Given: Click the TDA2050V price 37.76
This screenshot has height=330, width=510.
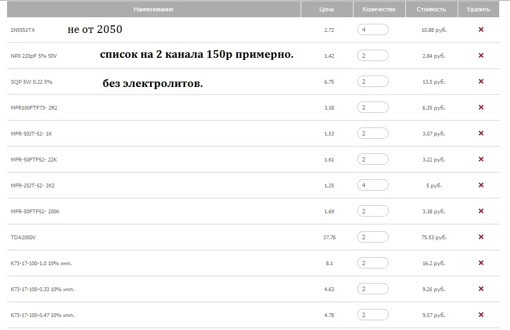Looking at the screenshot, I should point(329,238).
